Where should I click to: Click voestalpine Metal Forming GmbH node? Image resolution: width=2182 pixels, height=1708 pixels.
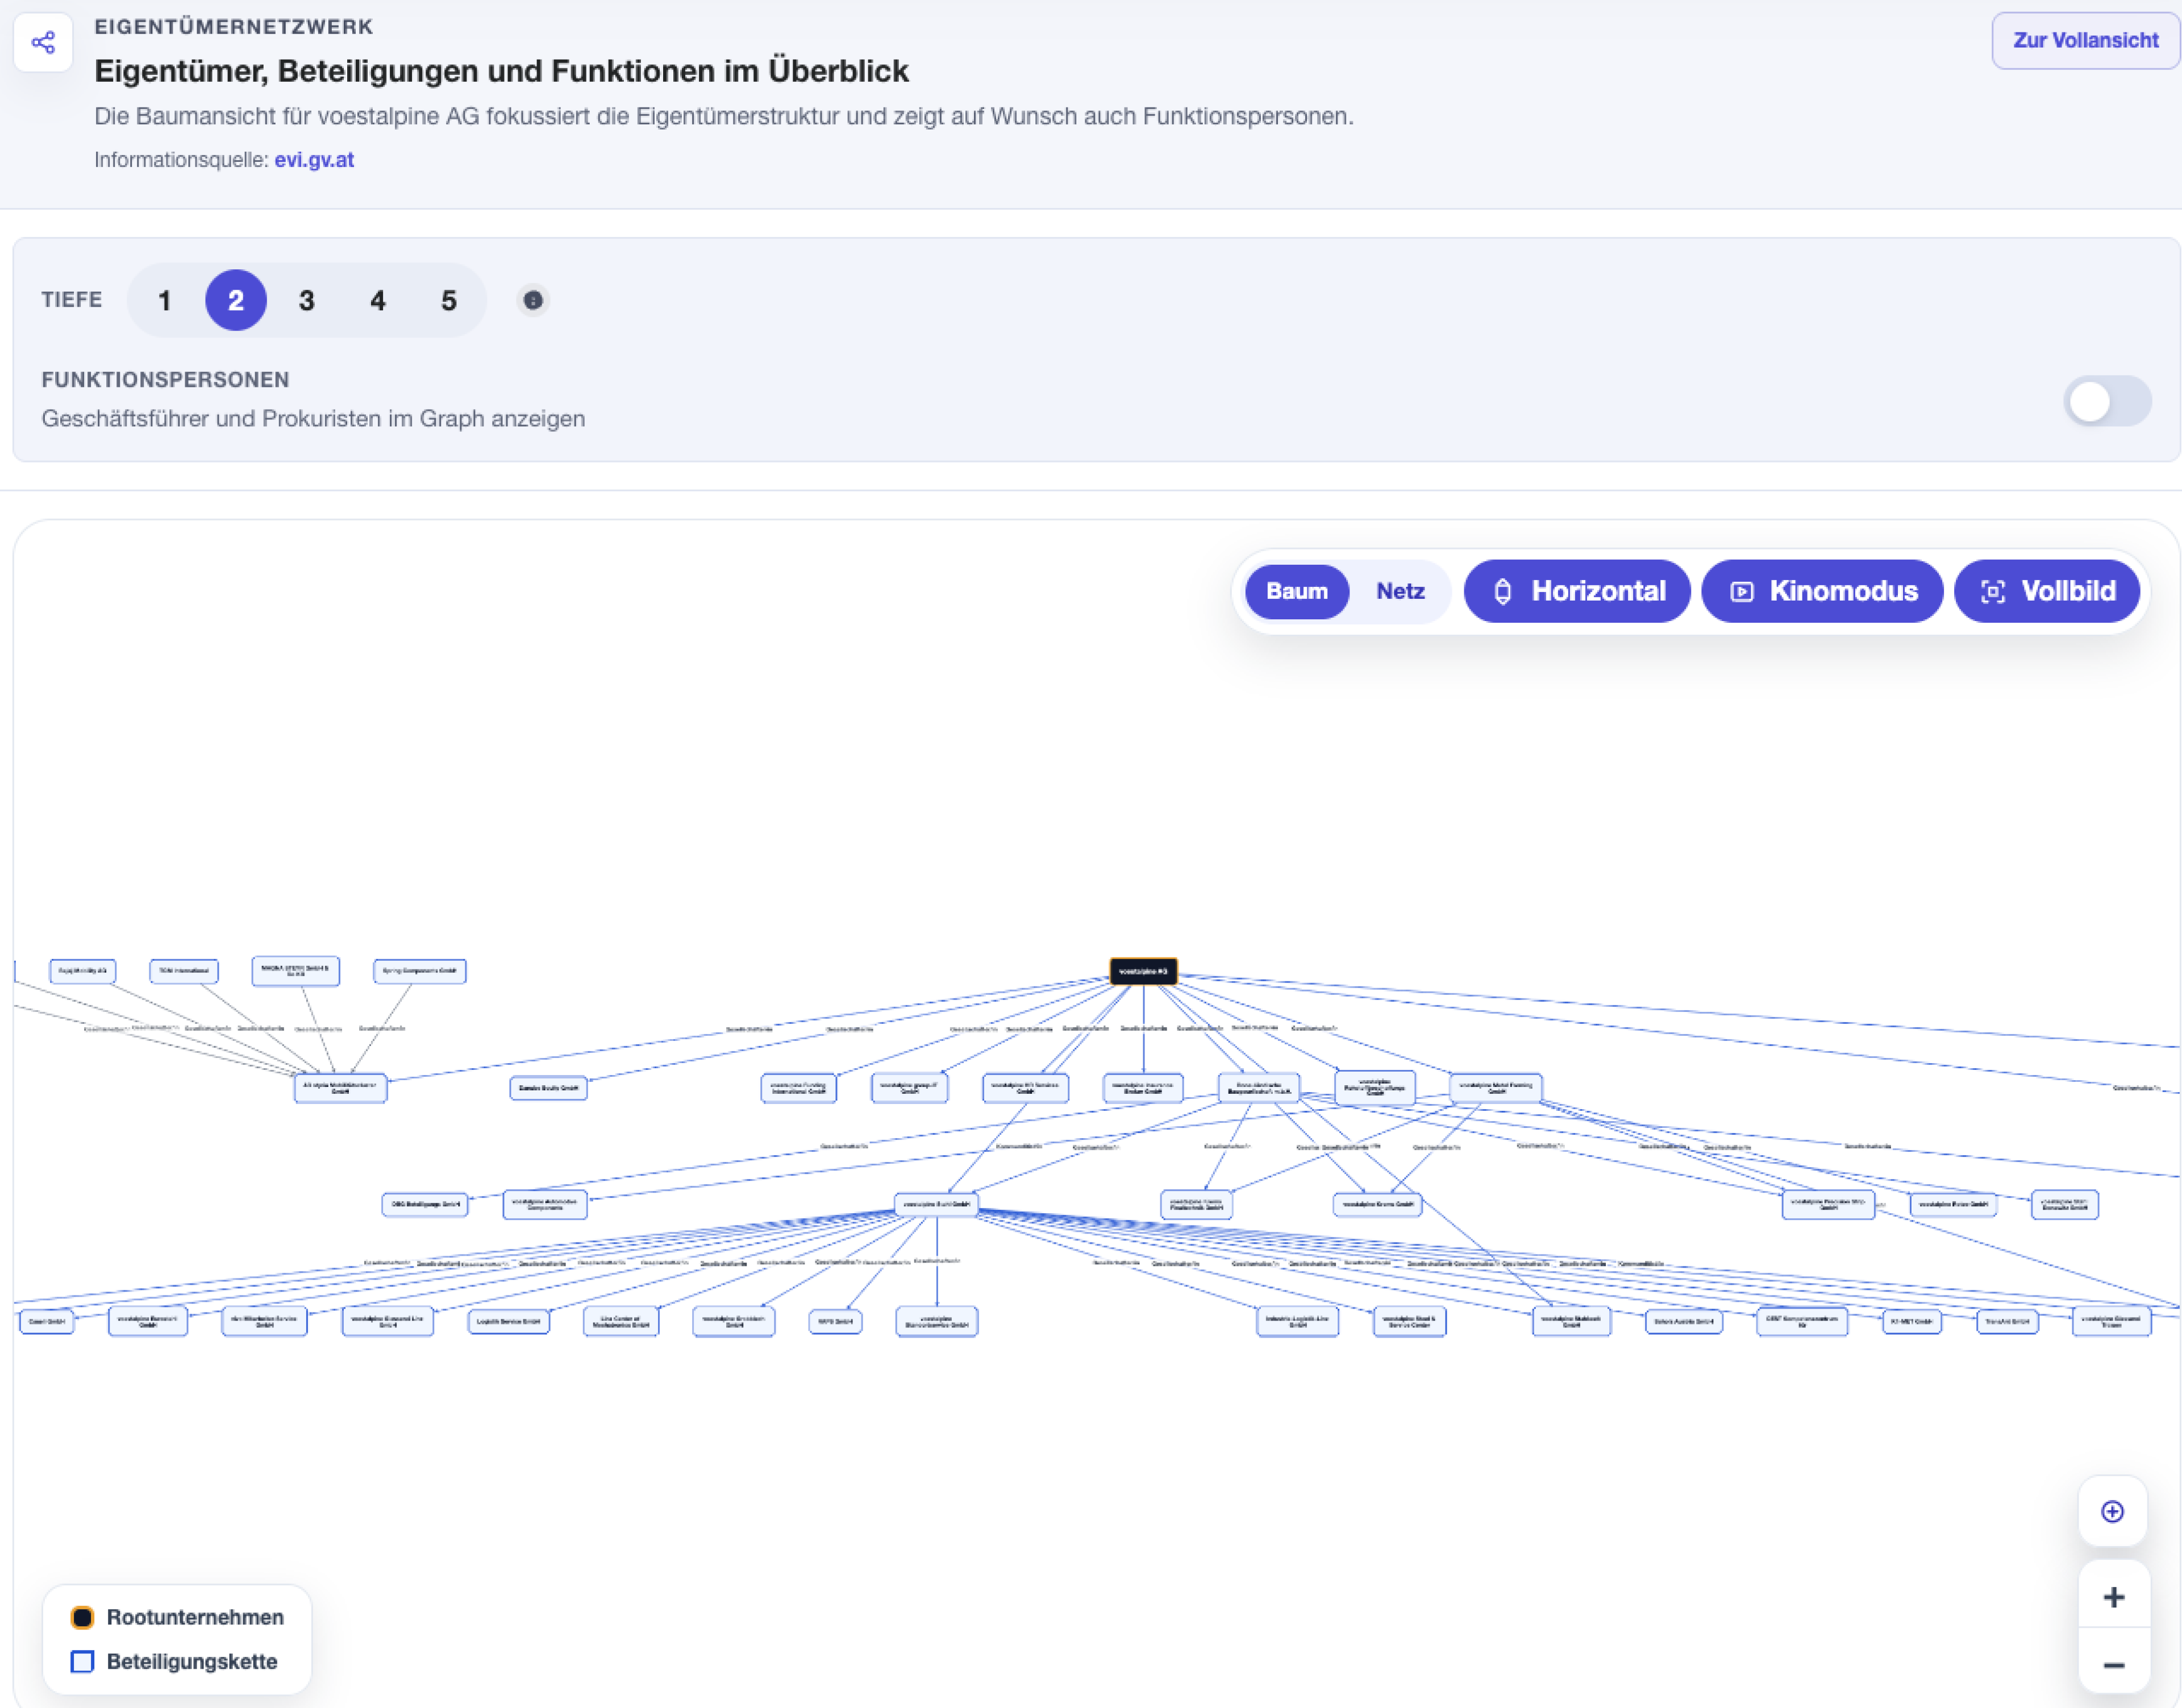coord(1495,1087)
